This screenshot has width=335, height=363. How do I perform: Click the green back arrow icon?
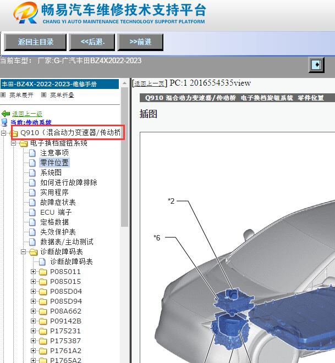coord(6,114)
